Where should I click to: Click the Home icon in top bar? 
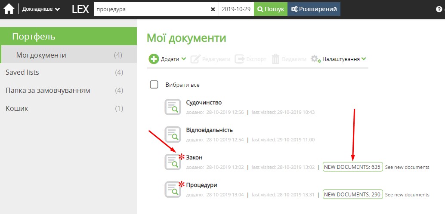(x=9, y=9)
